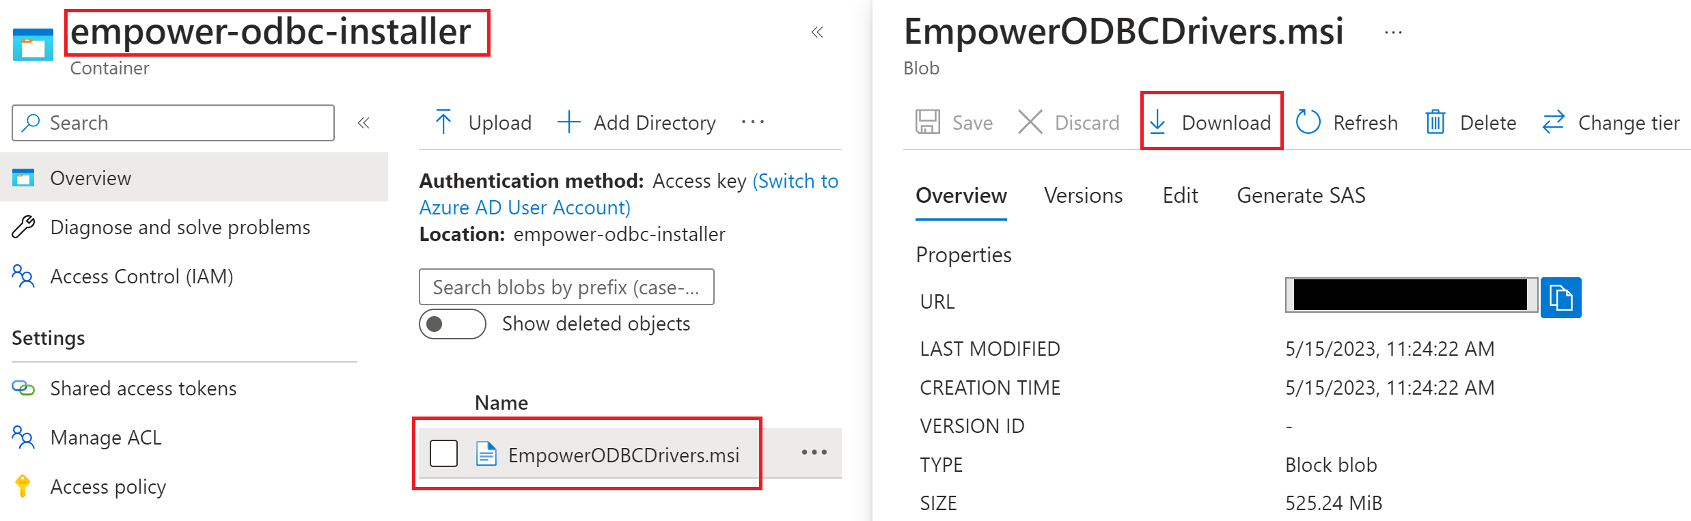Click Switch to Azure AD User Account link
Screen dimensions: 1691x521
point(629,194)
